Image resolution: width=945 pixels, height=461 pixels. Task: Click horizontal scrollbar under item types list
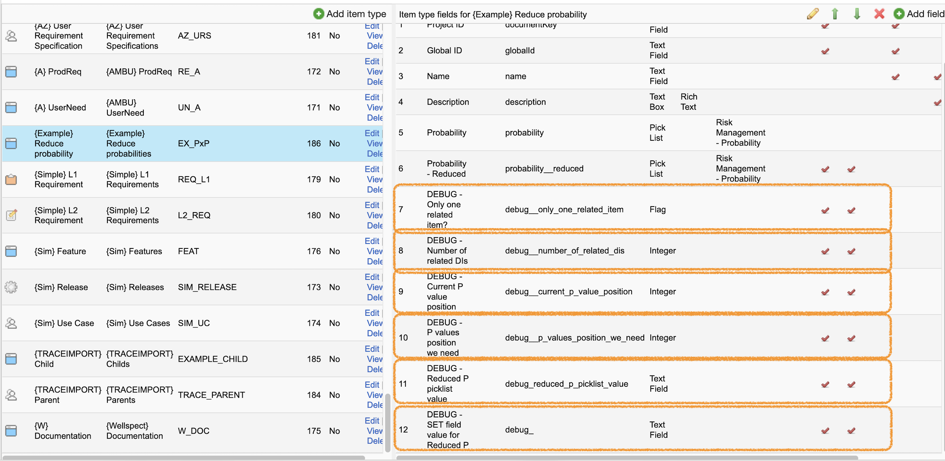click(184, 458)
